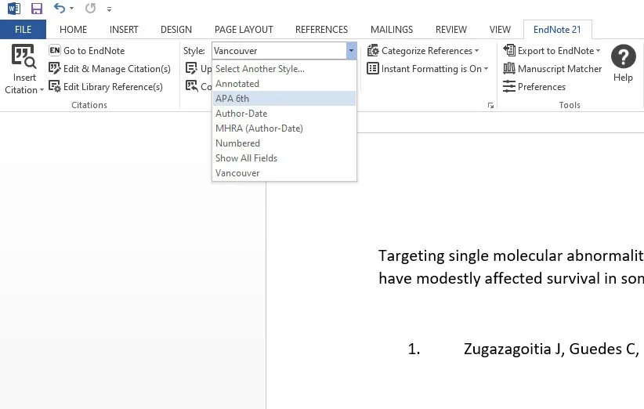Choose the Numbered style option
The width and height of the screenshot is (644, 409).
point(237,143)
